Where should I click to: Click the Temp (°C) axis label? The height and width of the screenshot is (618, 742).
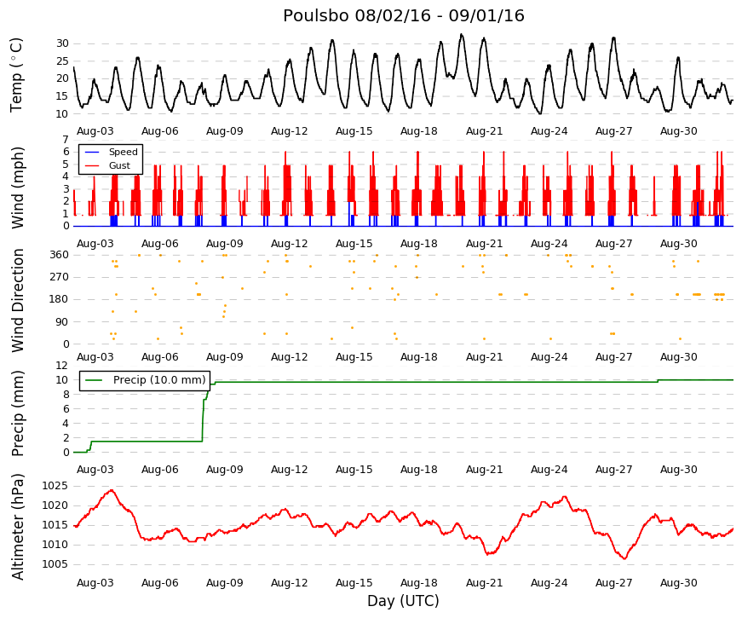coord(16,75)
